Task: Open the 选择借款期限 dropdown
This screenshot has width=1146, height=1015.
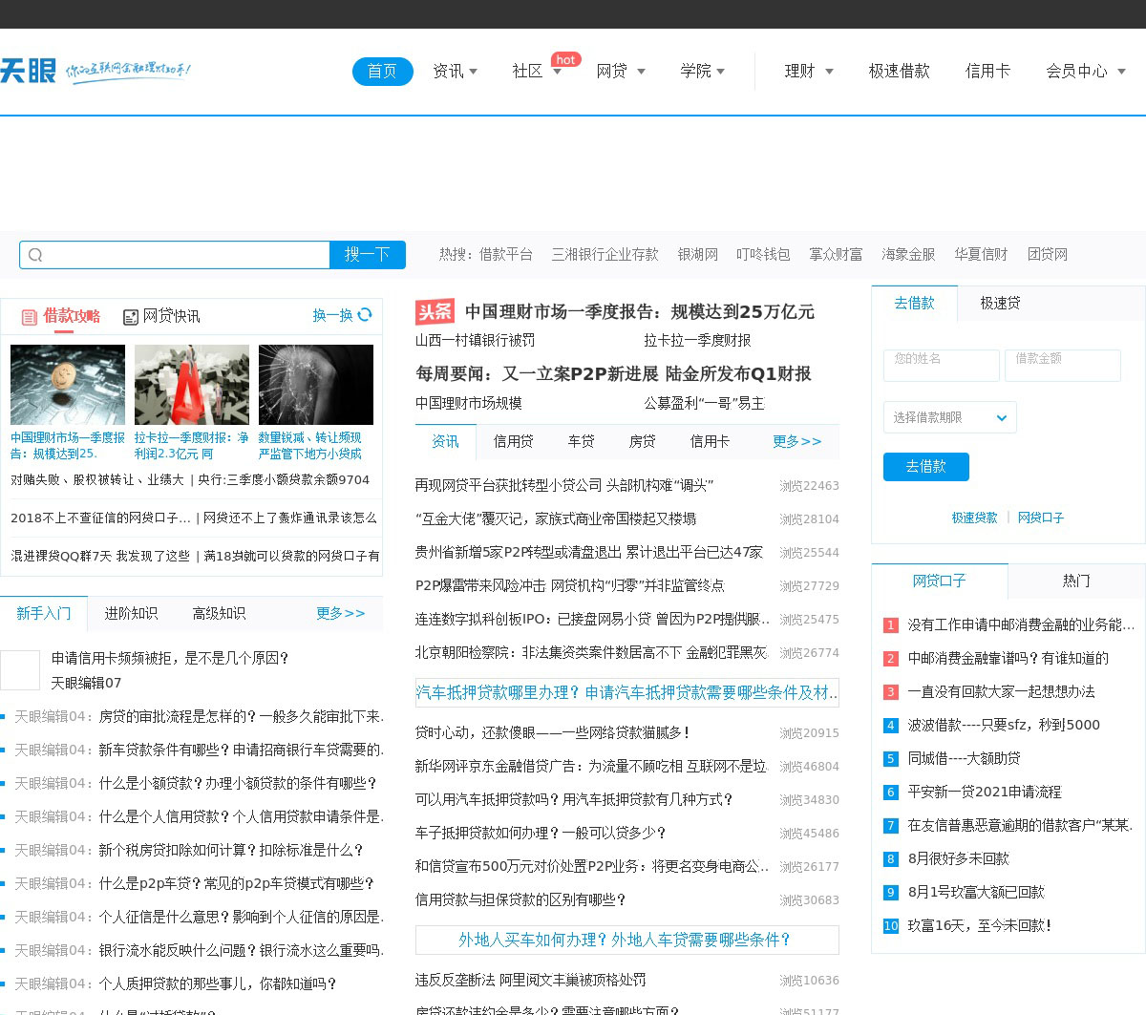Action: pos(949,417)
